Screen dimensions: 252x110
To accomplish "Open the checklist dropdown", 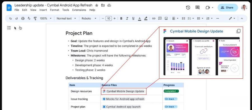I will [x=191, y=18].
